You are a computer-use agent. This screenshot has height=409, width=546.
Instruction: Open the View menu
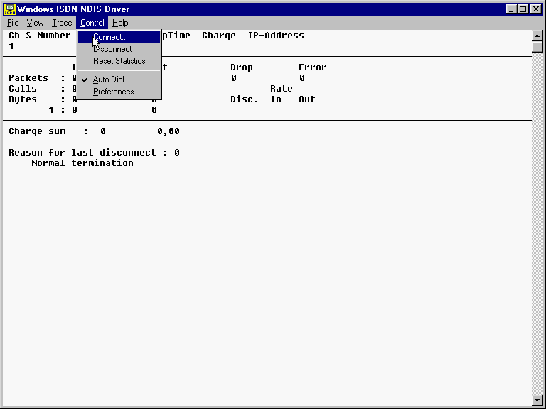(x=35, y=23)
